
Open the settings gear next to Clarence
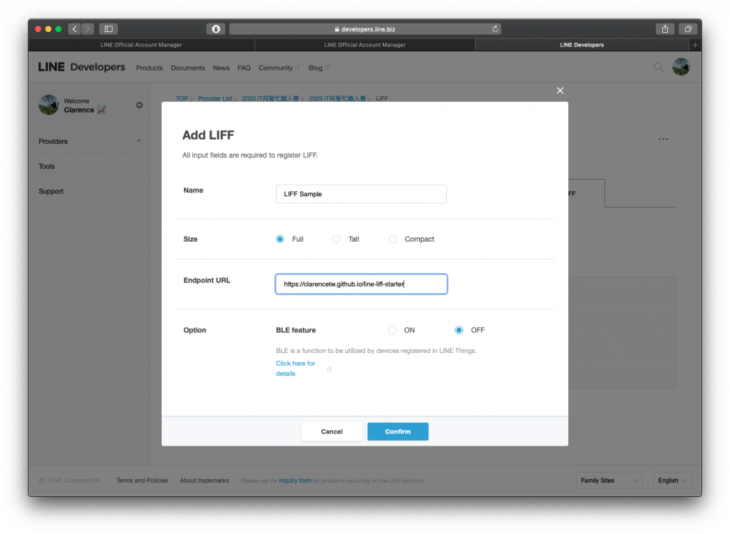pos(139,106)
